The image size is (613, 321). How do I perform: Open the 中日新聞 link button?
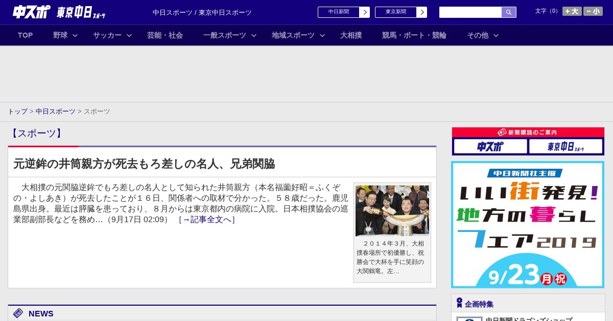point(339,12)
